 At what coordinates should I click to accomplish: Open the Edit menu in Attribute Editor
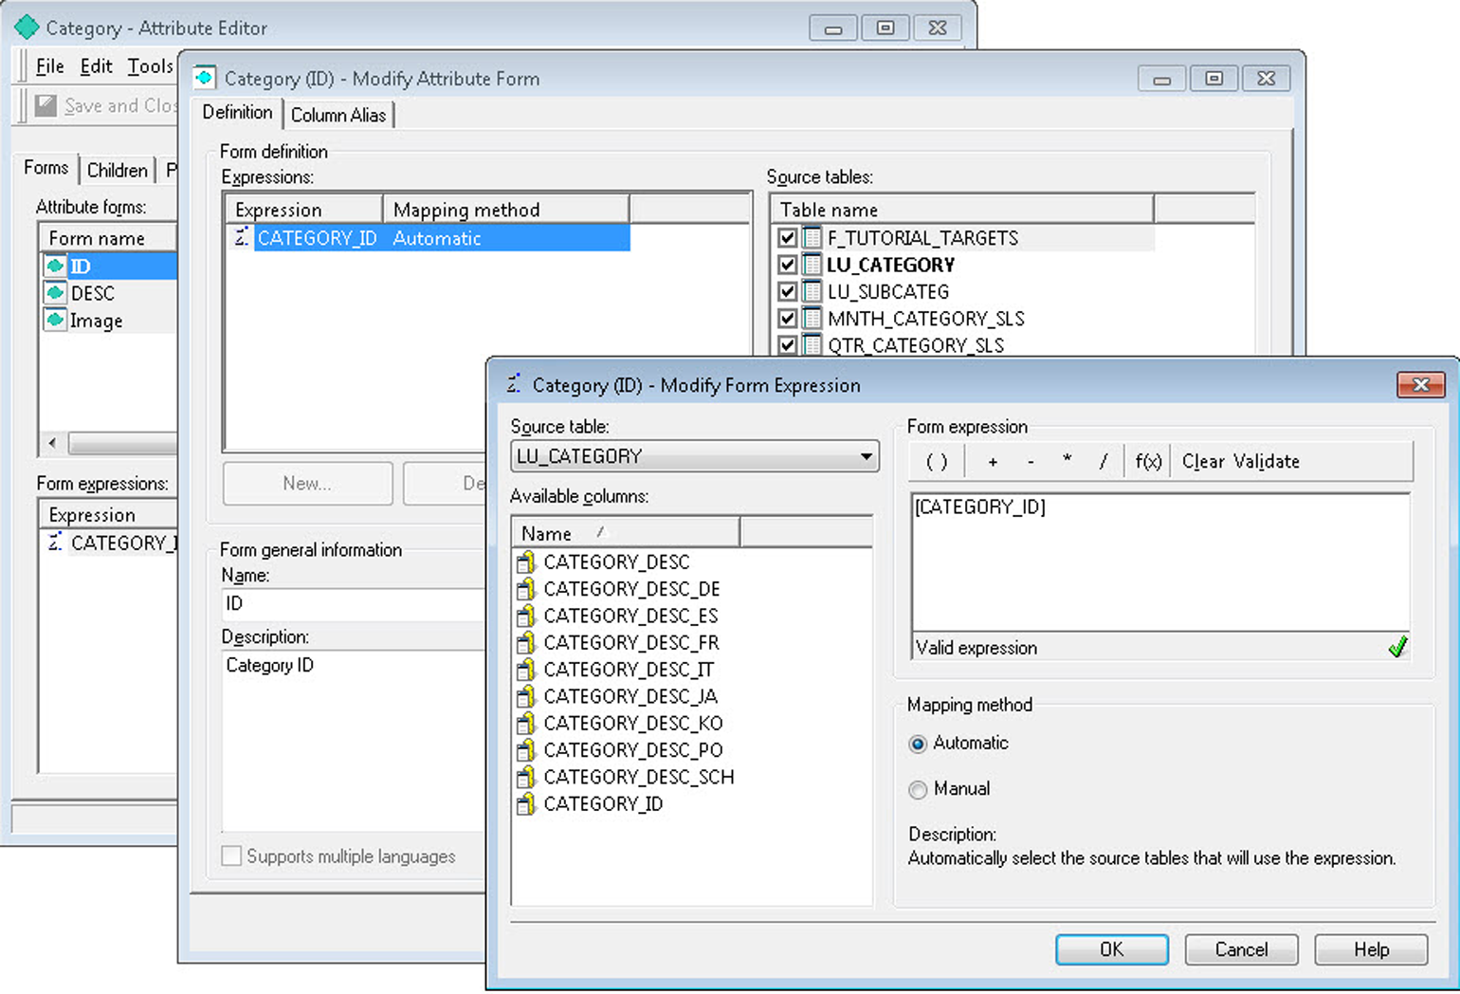[96, 66]
